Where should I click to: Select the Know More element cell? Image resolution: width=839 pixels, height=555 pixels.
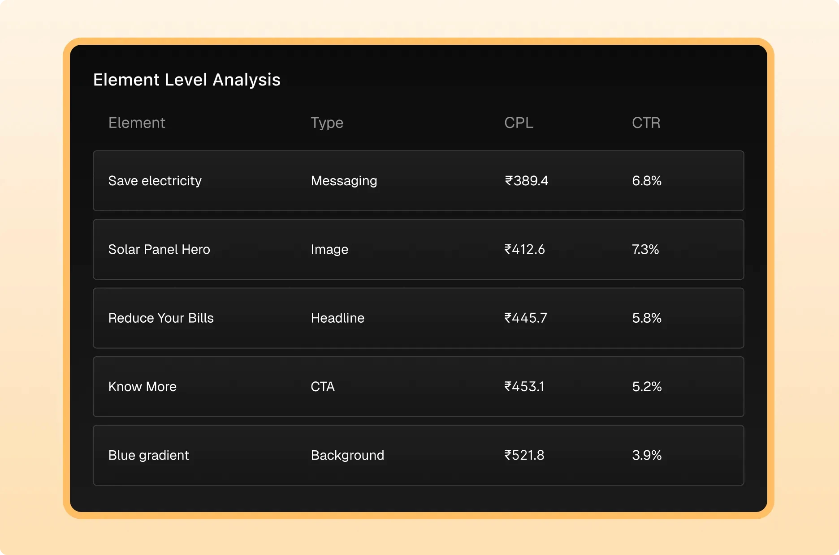tap(143, 387)
